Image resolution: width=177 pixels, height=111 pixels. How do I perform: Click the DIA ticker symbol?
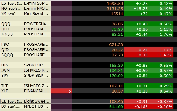click(x=5, y=65)
